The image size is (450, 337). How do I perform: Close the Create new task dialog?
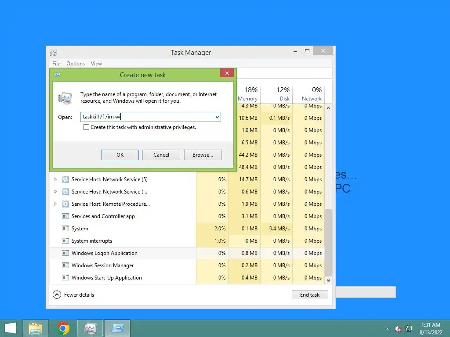[x=227, y=73]
